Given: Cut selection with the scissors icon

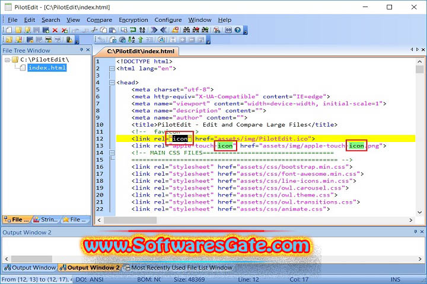Looking at the screenshot, I should tap(94, 30).
